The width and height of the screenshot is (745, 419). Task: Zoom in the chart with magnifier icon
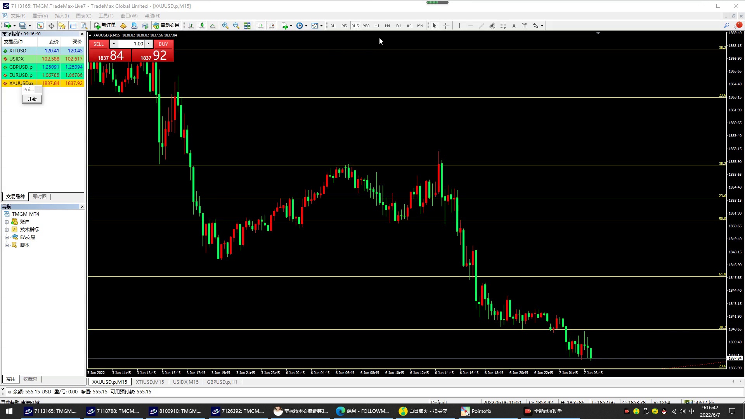coord(225,26)
